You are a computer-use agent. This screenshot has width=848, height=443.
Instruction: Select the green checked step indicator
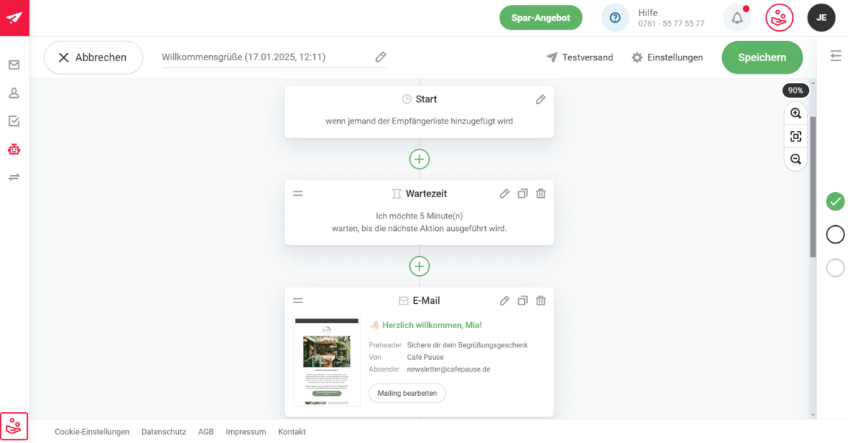[x=835, y=201]
